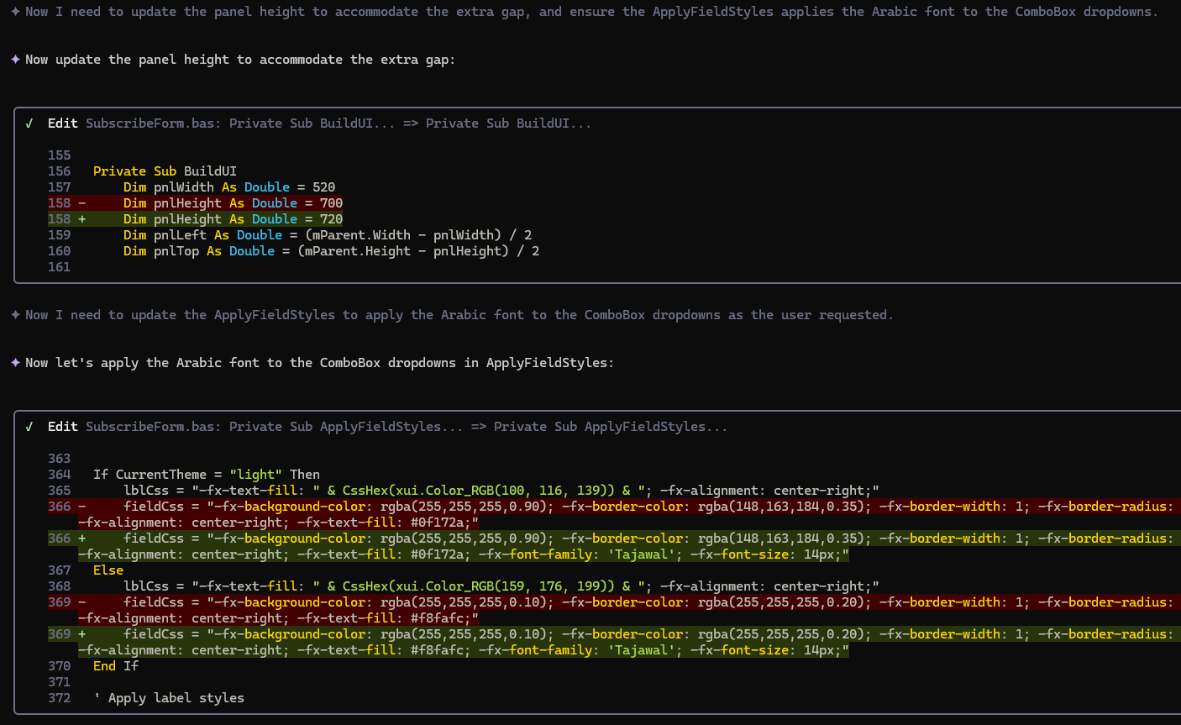The image size is (1181, 725).
Task: Click the 'If CurrentTheme = "light" Then' line
Action: (207, 475)
